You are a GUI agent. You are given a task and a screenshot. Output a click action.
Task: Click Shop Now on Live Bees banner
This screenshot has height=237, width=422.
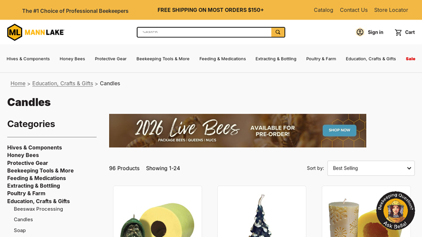[339, 130]
